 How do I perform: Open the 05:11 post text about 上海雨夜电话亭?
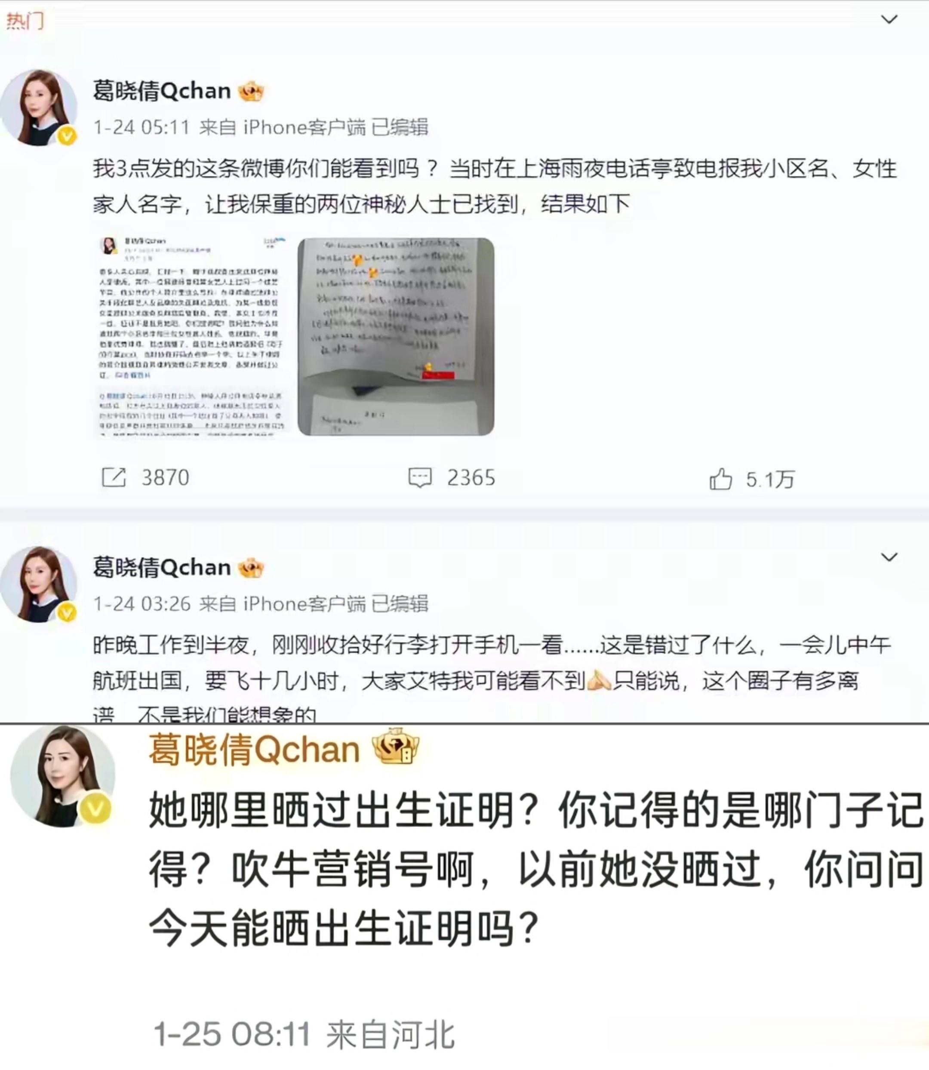(495, 187)
